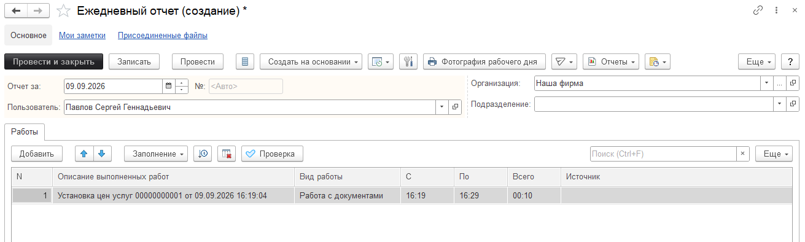Choose organization via the ellipsis button
The image size is (805, 242).
pyautogui.click(x=779, y=83)
